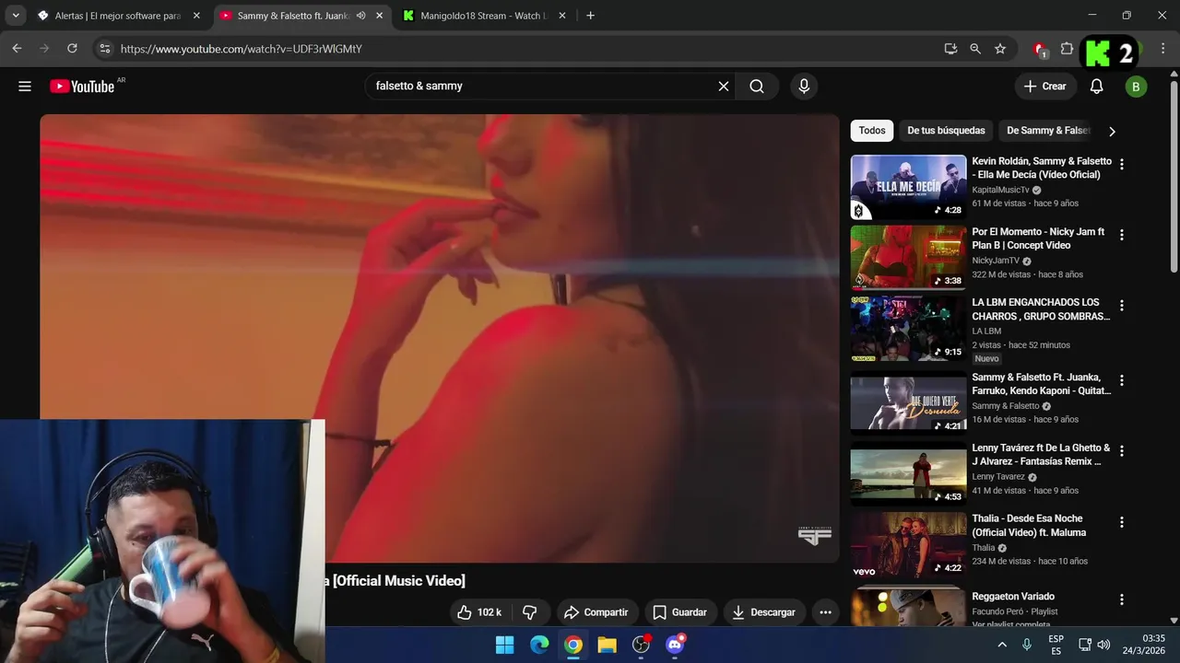Open the browser zoom magnifier icon
Viewport: 1180px width, 663px height.
pos(975,49)
